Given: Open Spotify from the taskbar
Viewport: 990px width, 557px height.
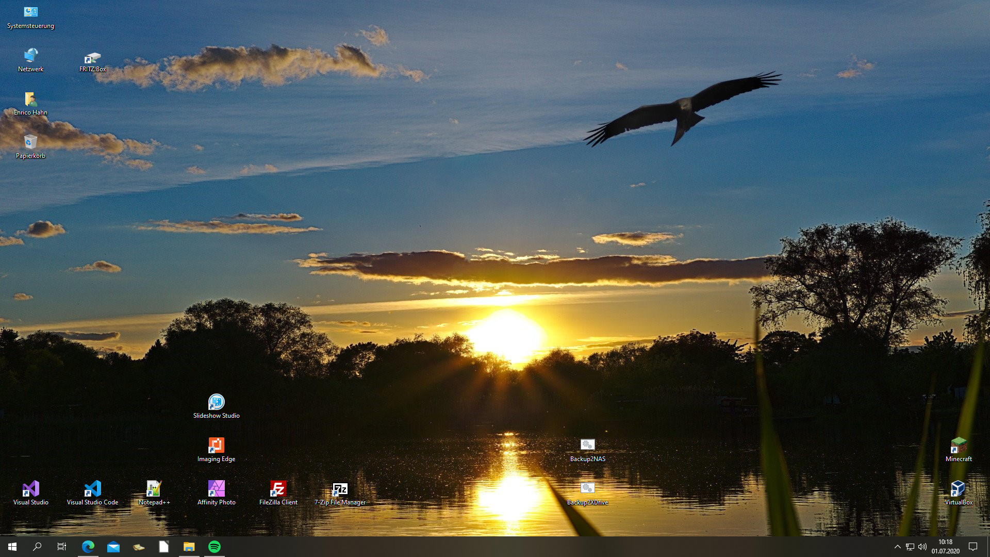Looking at the screenshot, I should 214,547.
